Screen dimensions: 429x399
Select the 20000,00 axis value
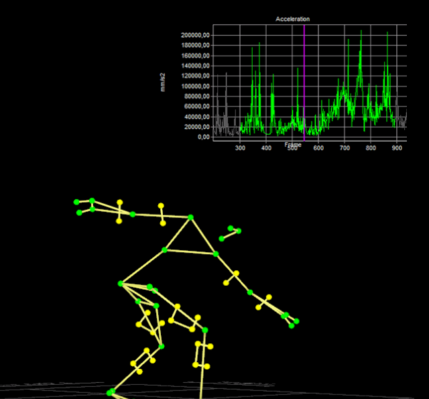click(x=196, y=127)
